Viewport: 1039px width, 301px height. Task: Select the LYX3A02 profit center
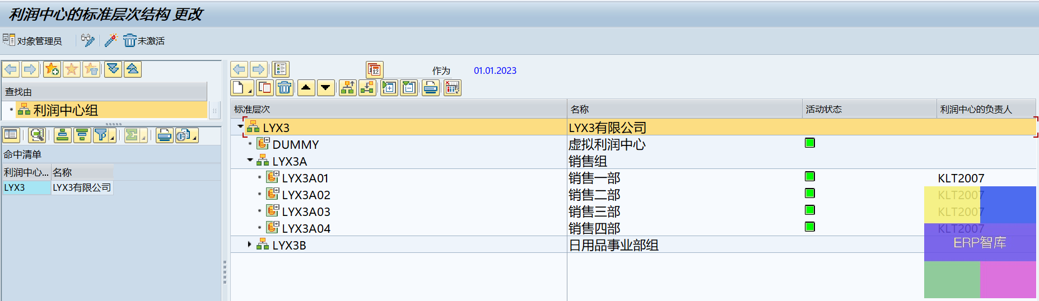306,195
